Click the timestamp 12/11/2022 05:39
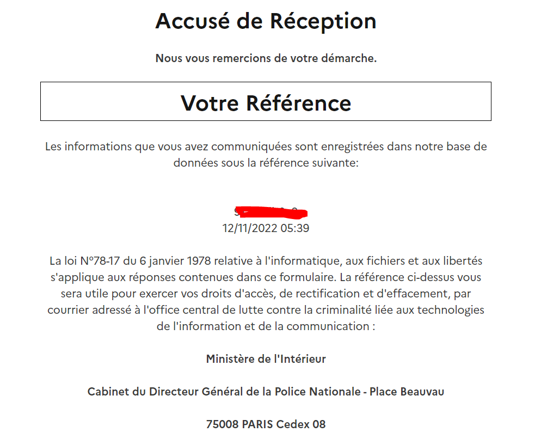This screenshot has width=535, height=432. pos(266,228)
